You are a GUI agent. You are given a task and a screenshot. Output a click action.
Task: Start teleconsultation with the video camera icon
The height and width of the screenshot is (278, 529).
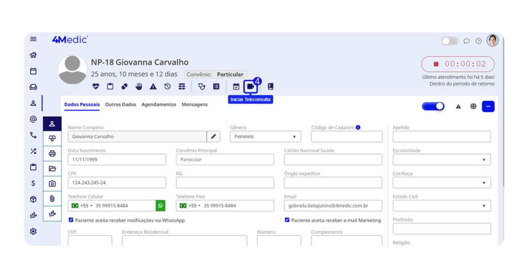coord(251,87)
